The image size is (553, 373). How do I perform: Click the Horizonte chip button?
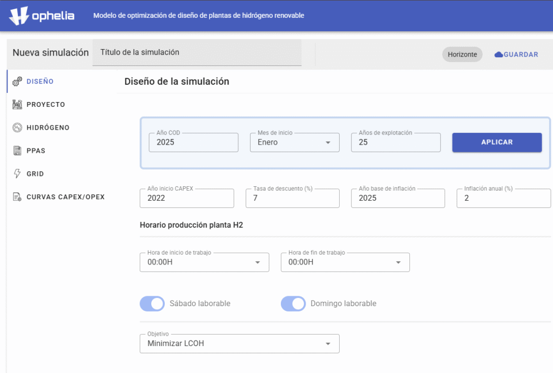462,55
